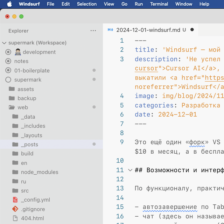Expand the _posts folder

coord(51,144)
